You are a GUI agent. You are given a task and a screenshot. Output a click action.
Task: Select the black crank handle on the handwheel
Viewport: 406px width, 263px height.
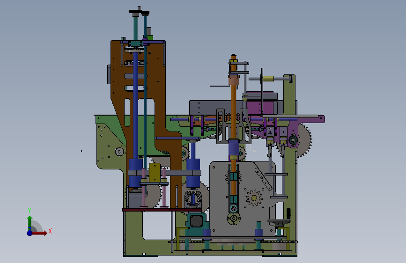(x=288, y=213)
